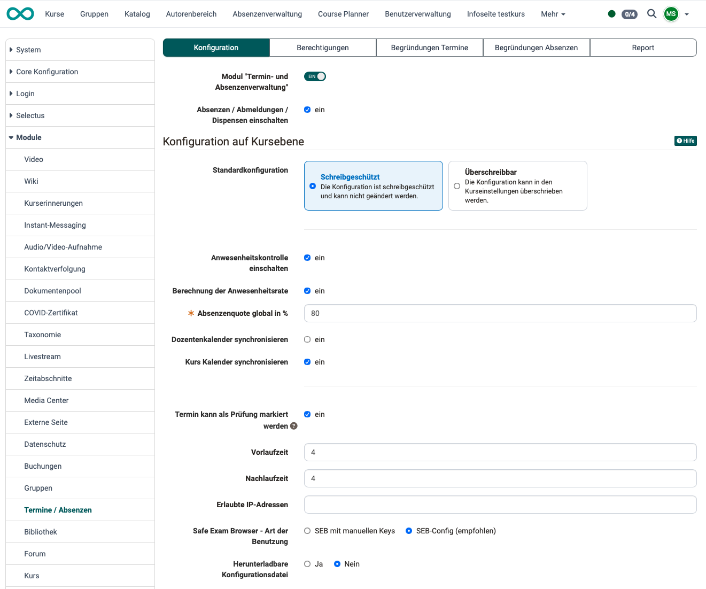Screen dimensions: 706x589
Task: Click the Nachlaufzeit input field
Action: pos(500,478)
